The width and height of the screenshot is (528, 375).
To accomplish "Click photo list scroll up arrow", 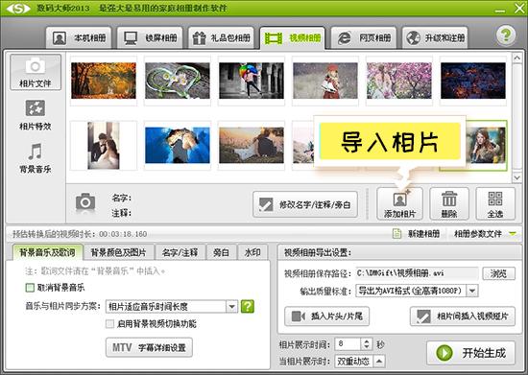I will [x=517, y=58].
